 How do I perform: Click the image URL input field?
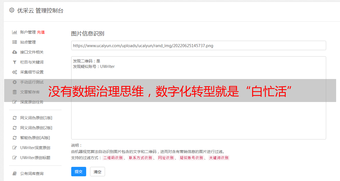tap(198, 45)
